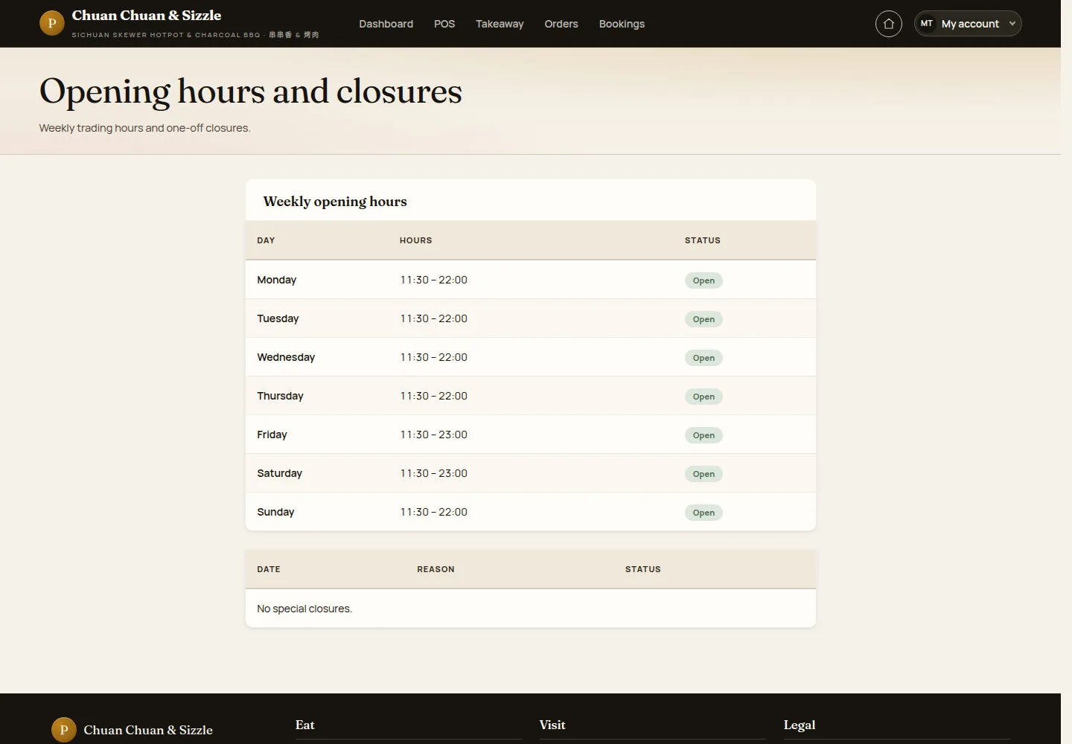Click the home icon button in header
Viewport: 1072px width, 744px height.
coord(888,24)
